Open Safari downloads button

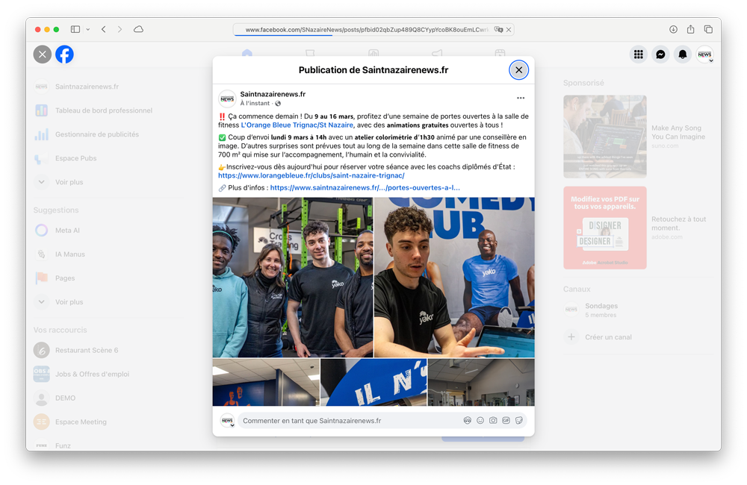[x=673, y=30]
